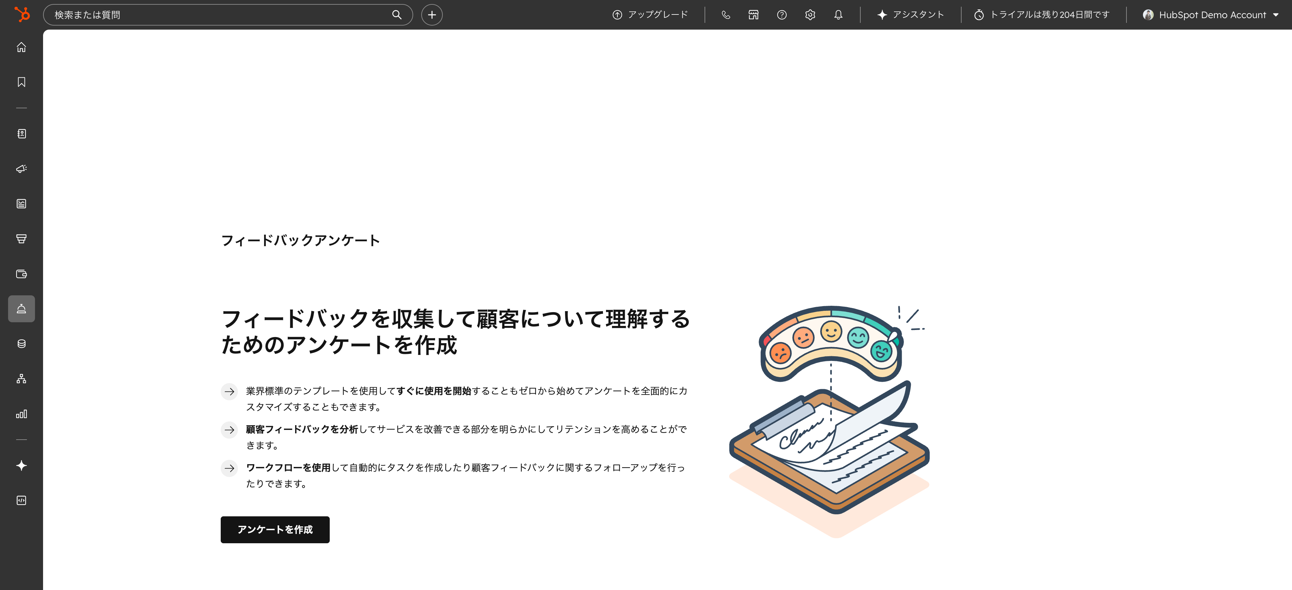Image resolution: width=1292 pixels, height=590 pixels.
Task: Open the settings gear icon
Action: (x=810, y=14)
